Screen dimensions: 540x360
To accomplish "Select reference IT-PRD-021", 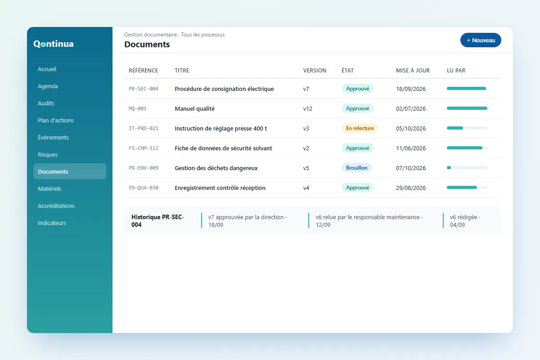I will point(144,128).
